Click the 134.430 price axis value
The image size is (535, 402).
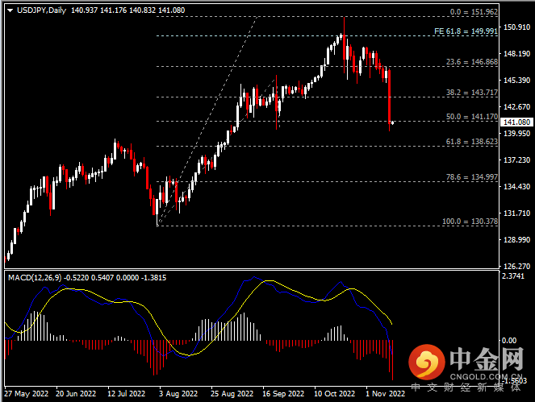pos(517,186)
